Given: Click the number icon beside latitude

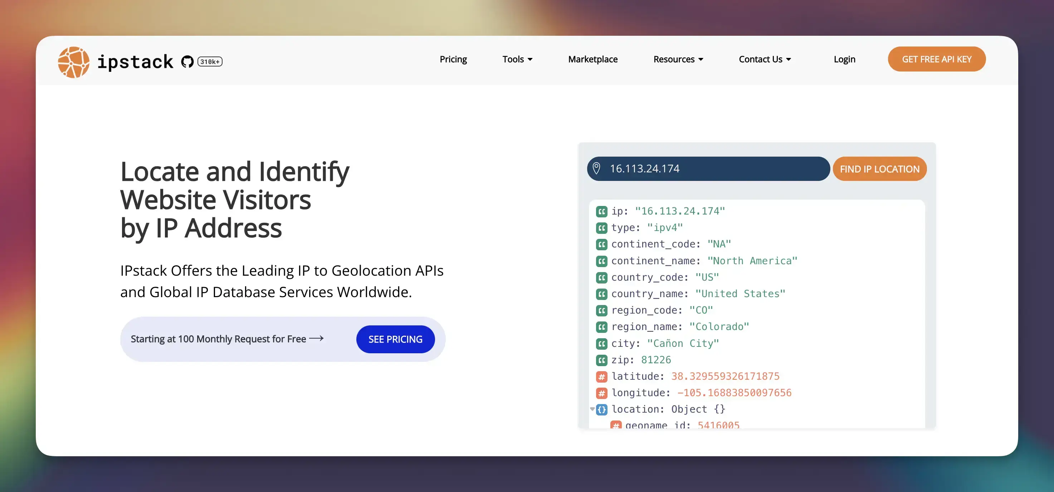Looking at the screenshot, I should click(601, 377).
